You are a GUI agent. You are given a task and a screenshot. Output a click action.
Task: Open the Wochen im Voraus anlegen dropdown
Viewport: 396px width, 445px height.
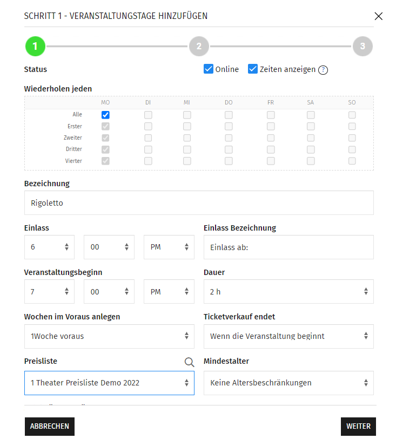(109, 336)
